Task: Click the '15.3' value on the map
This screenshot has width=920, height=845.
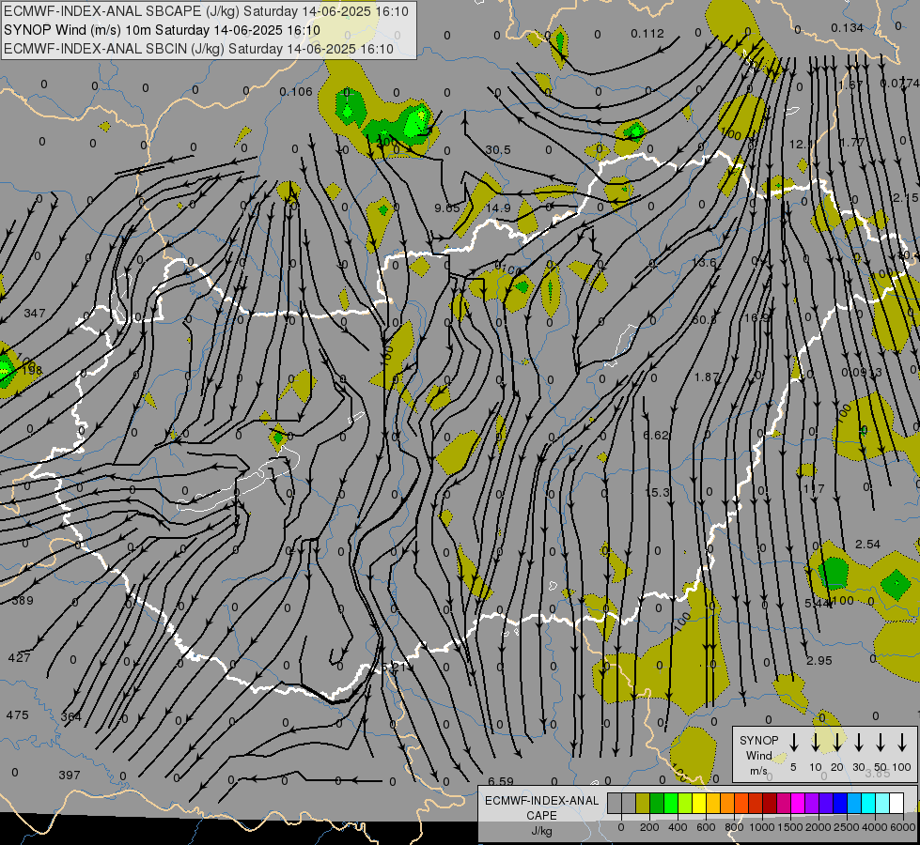Action: point(657,493)
